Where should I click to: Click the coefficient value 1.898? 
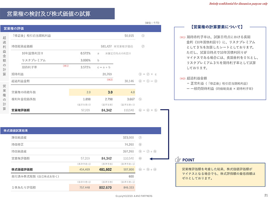tap(87, 99)
